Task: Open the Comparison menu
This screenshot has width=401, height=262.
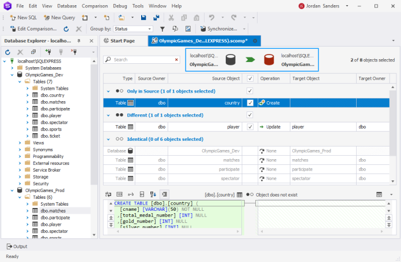Action: 94,6
